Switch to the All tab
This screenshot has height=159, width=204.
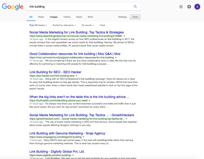(x=31, y=17)
